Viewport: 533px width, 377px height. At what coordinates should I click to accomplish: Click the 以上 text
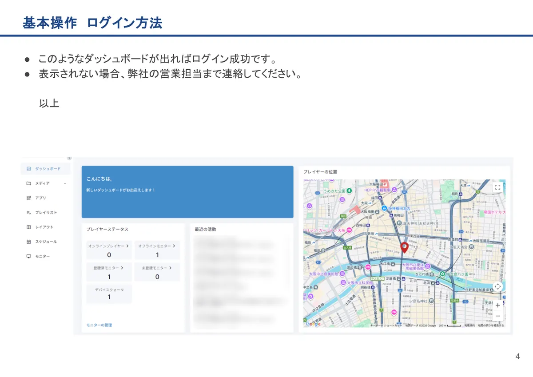click(x=49, y=103)
